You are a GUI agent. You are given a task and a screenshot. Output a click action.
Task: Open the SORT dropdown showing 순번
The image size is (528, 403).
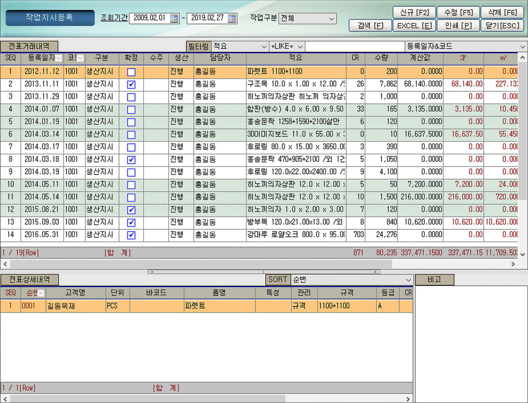point(352,280)
